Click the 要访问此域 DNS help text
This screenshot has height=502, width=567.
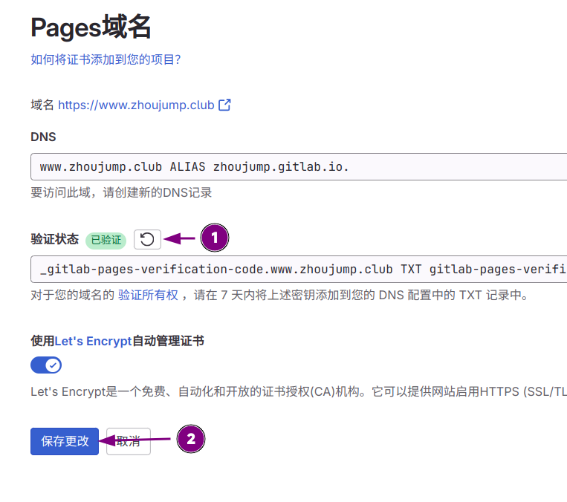(121, 192)
